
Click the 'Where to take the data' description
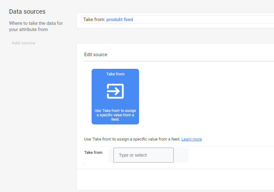[x=36, y=26]
